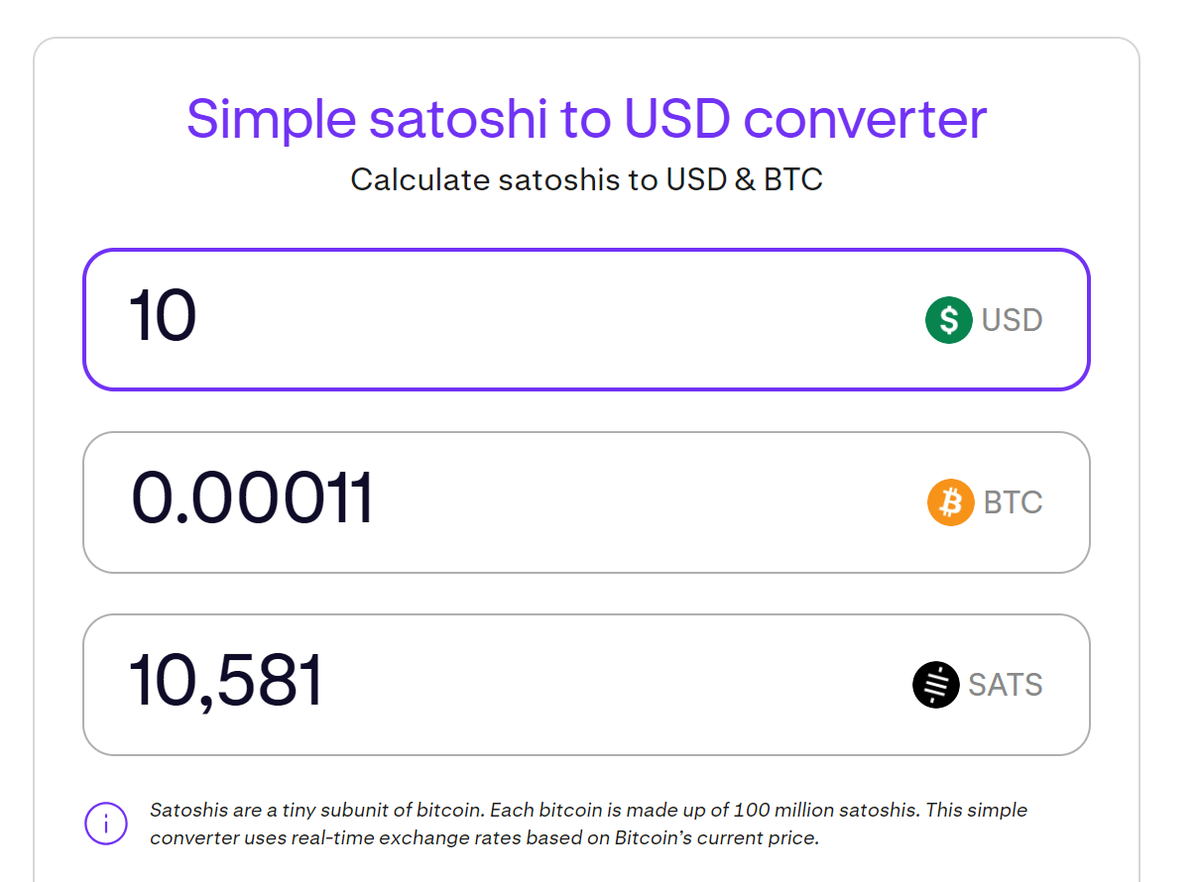1200x882 pixels.
Task: Click the dollar sign inside the green circle
Action: (948, 319)
